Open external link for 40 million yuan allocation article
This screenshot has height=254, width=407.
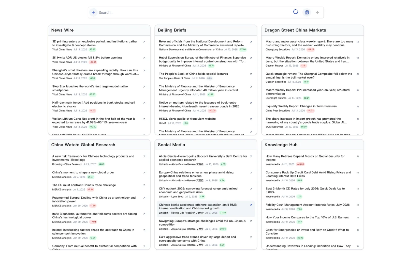coord(251,87)
